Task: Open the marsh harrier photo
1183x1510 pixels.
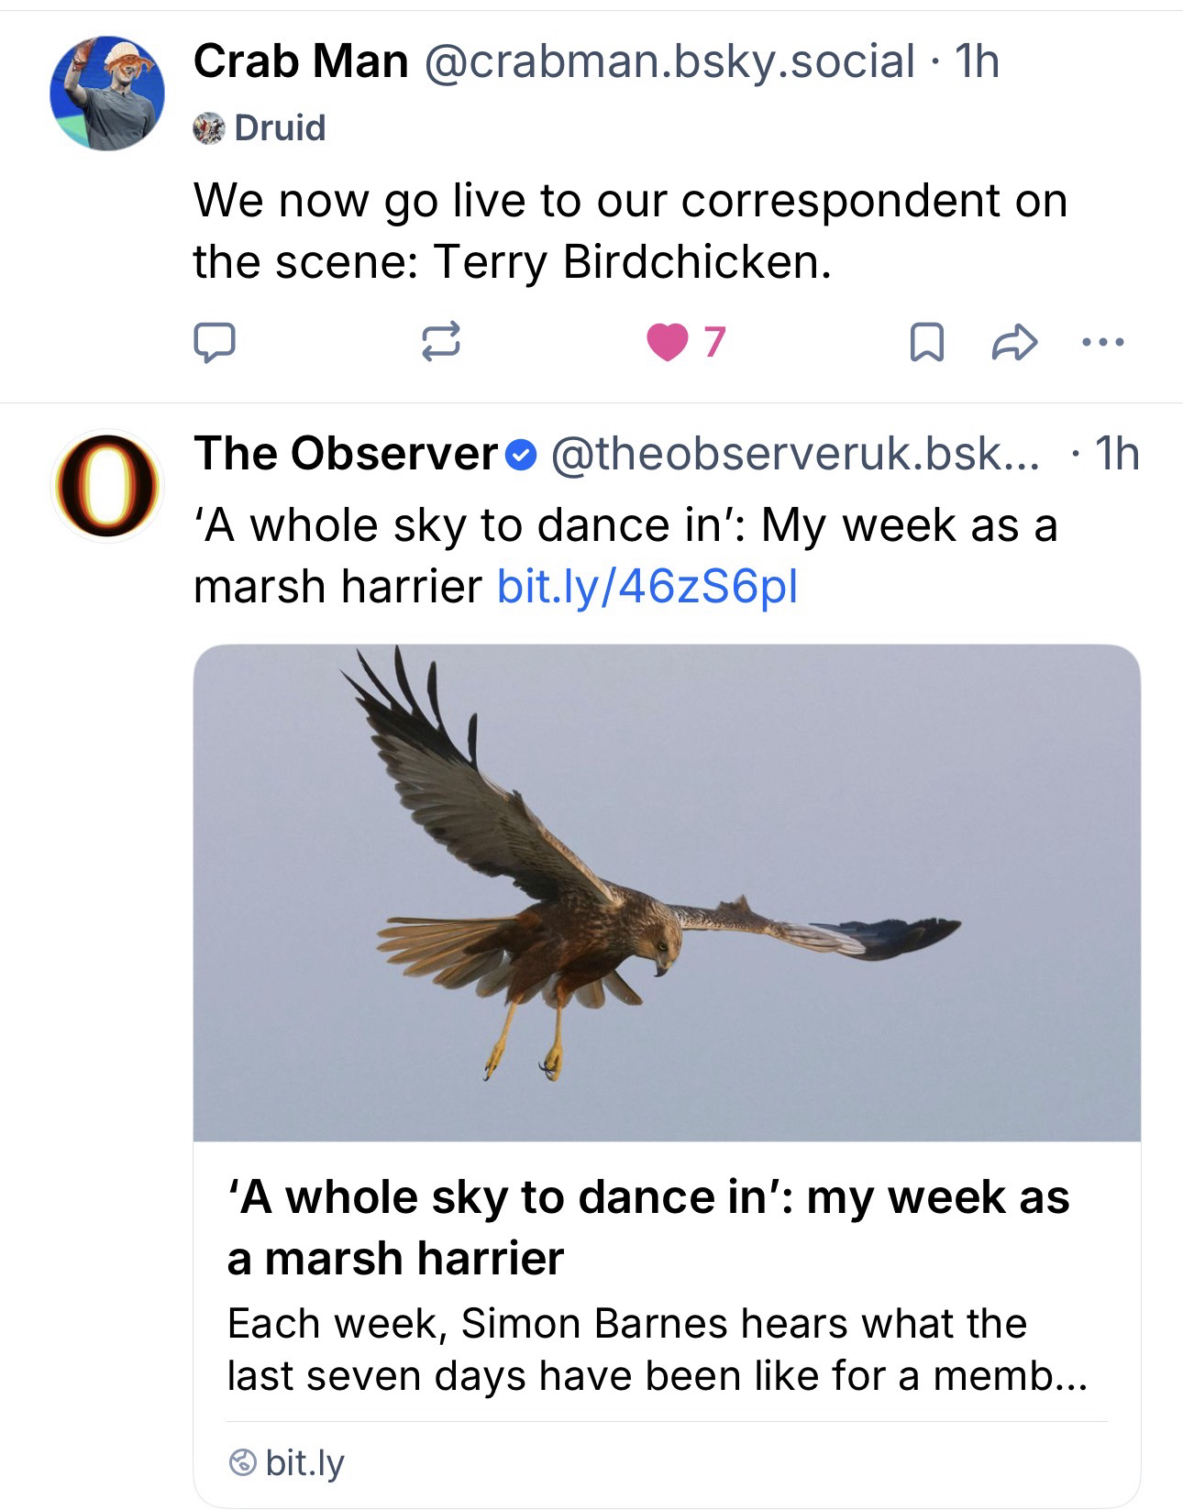Action: 667,892
